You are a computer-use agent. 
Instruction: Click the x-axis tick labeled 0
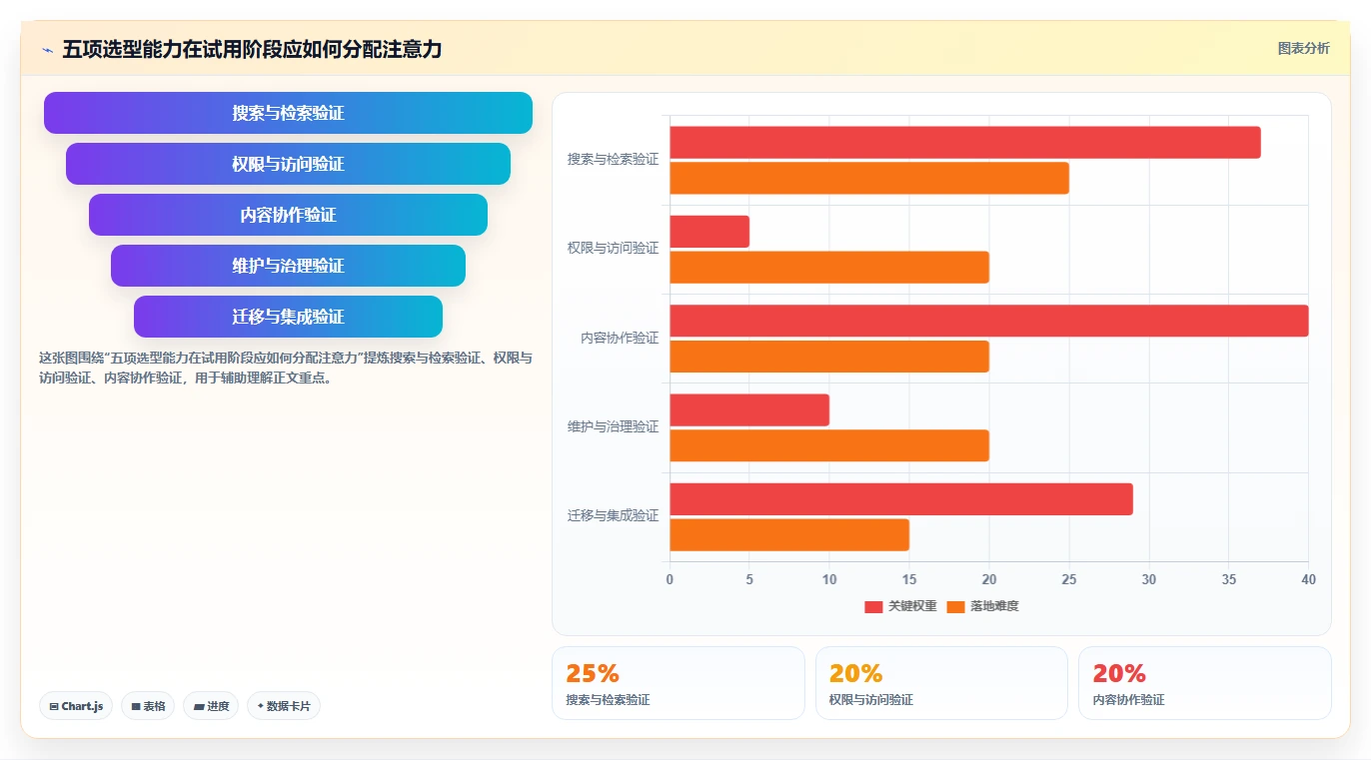[670, 580]
